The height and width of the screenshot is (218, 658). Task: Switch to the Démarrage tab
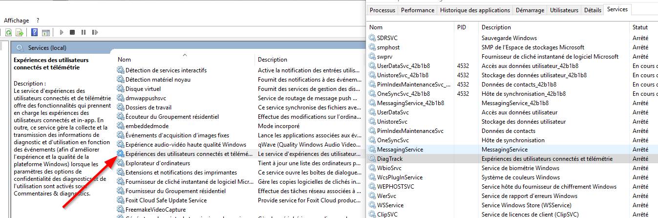point(529,10)
